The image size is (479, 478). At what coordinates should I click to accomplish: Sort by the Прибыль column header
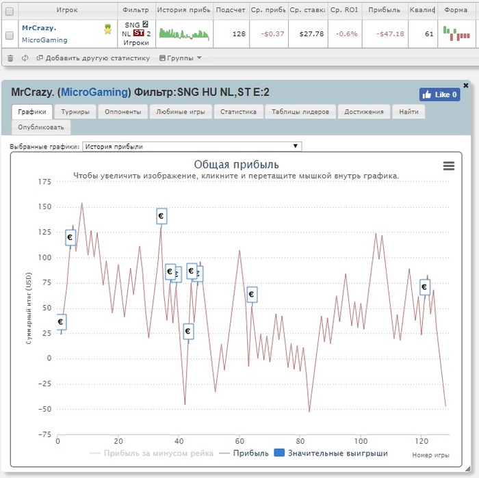[385, 10]
